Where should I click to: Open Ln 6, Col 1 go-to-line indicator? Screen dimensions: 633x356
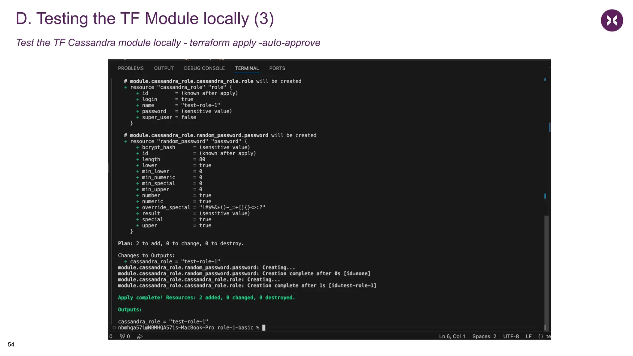[x=452, y=336]
